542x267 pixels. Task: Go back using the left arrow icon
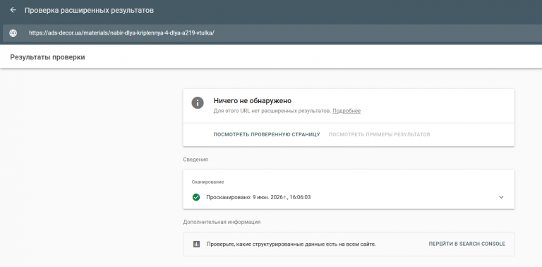click(13, 10)
